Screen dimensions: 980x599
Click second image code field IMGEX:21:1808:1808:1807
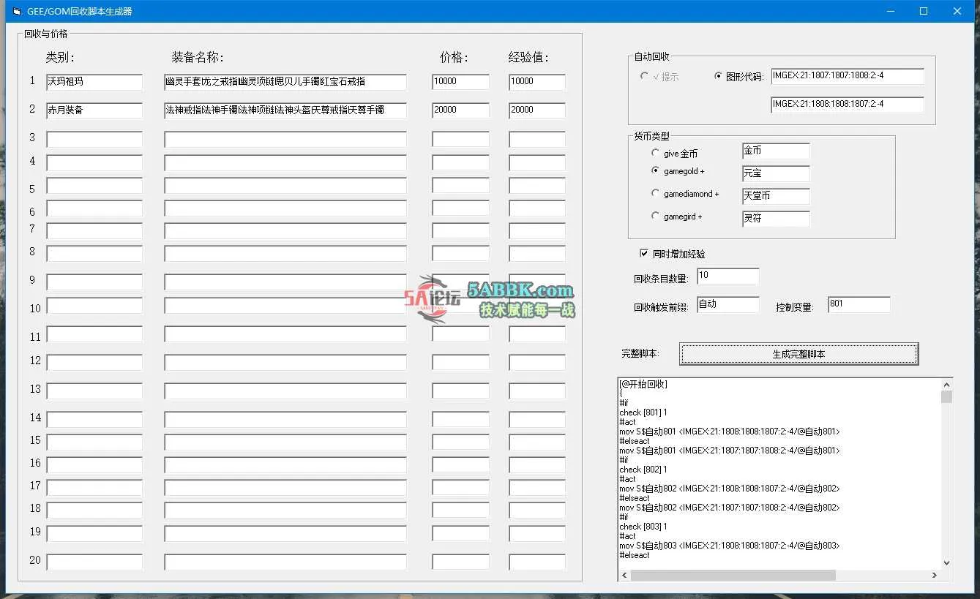pyautogui.click(x=848, y=105)
